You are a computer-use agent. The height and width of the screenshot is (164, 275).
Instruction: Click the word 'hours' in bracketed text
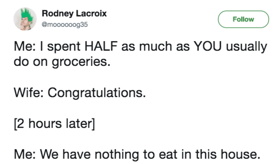tap(45, 124)
